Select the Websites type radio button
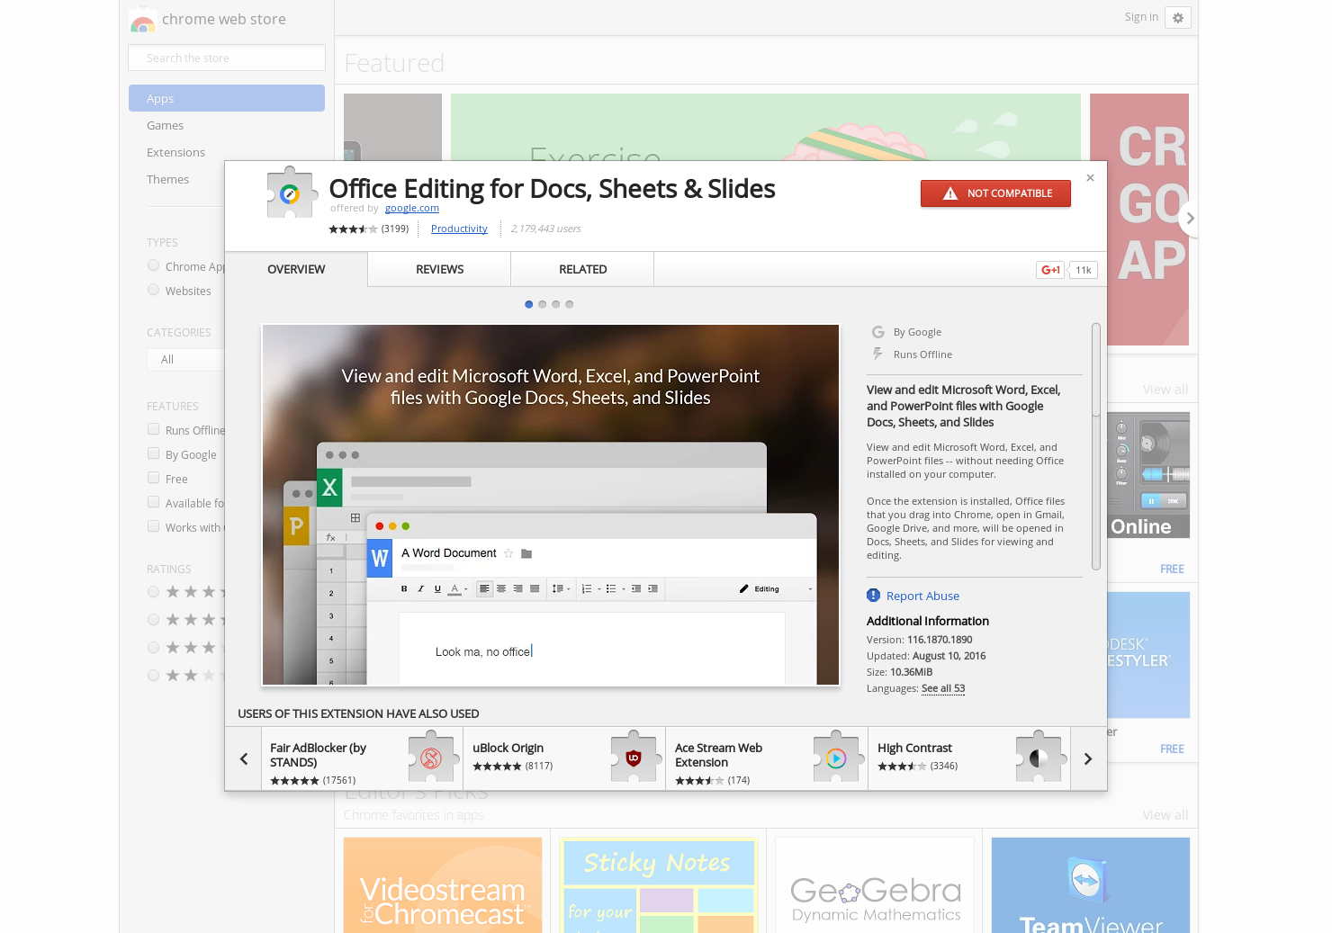1332x933 pixels. 153,289
